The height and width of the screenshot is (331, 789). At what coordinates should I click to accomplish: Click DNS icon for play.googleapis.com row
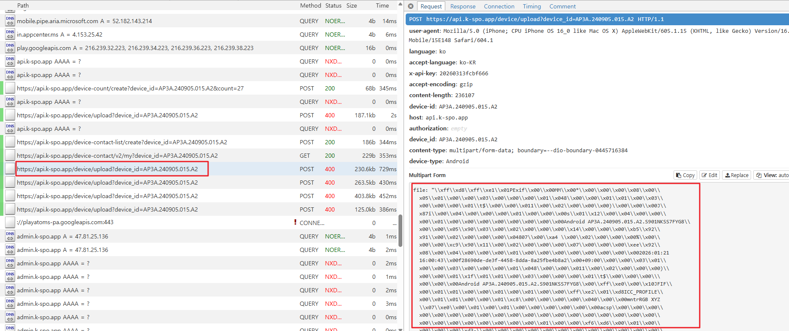10,48
